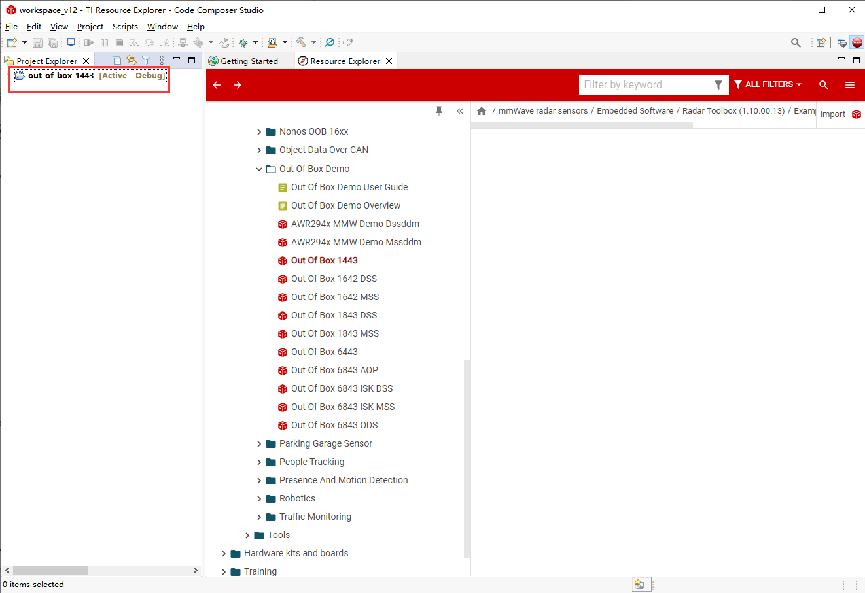This screenshot has width=865, height=593.
Task: Open the Project Explorer view menu dots
Action: [x=162, y=60]
